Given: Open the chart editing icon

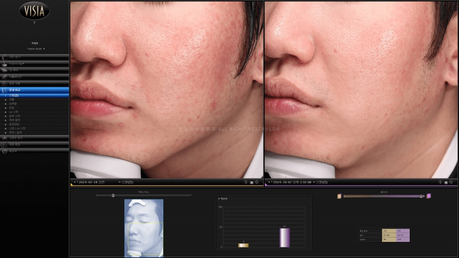Looking at the screenshot, I should click(x=5, y=144).
